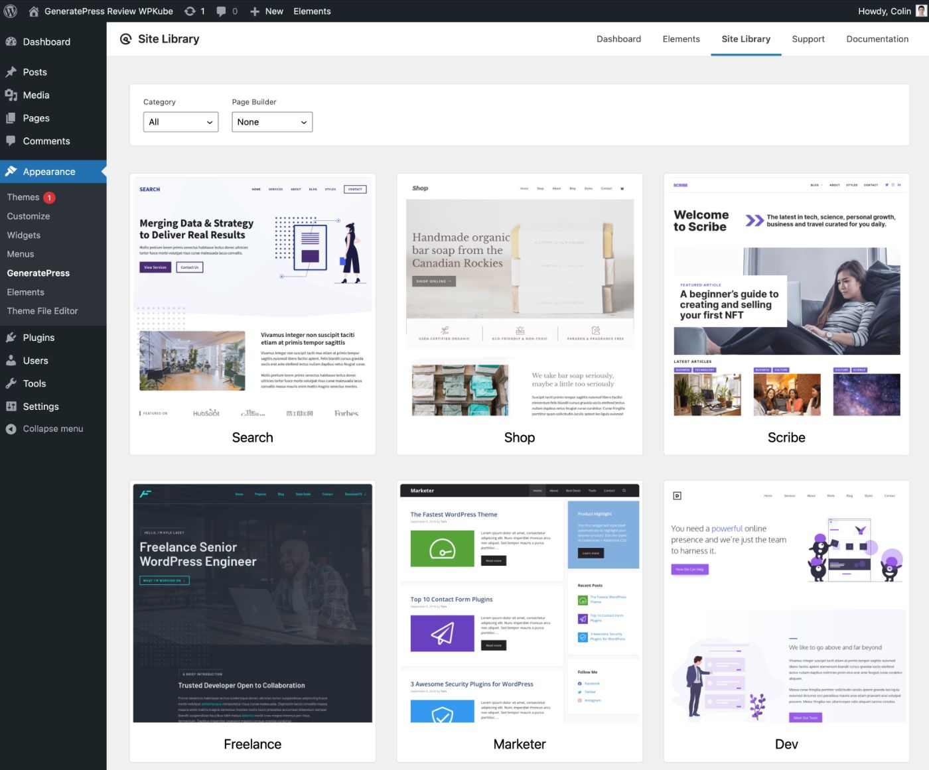This screenshot has width=929, height=770.
Task: Open the Documentation tab
Action: pyautogui.click(x=877, y=39)
